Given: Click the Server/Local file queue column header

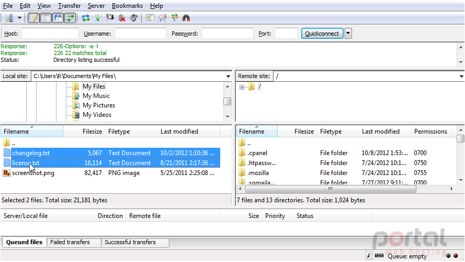Looking at the screenshot, I should click(x=48, y=216).
